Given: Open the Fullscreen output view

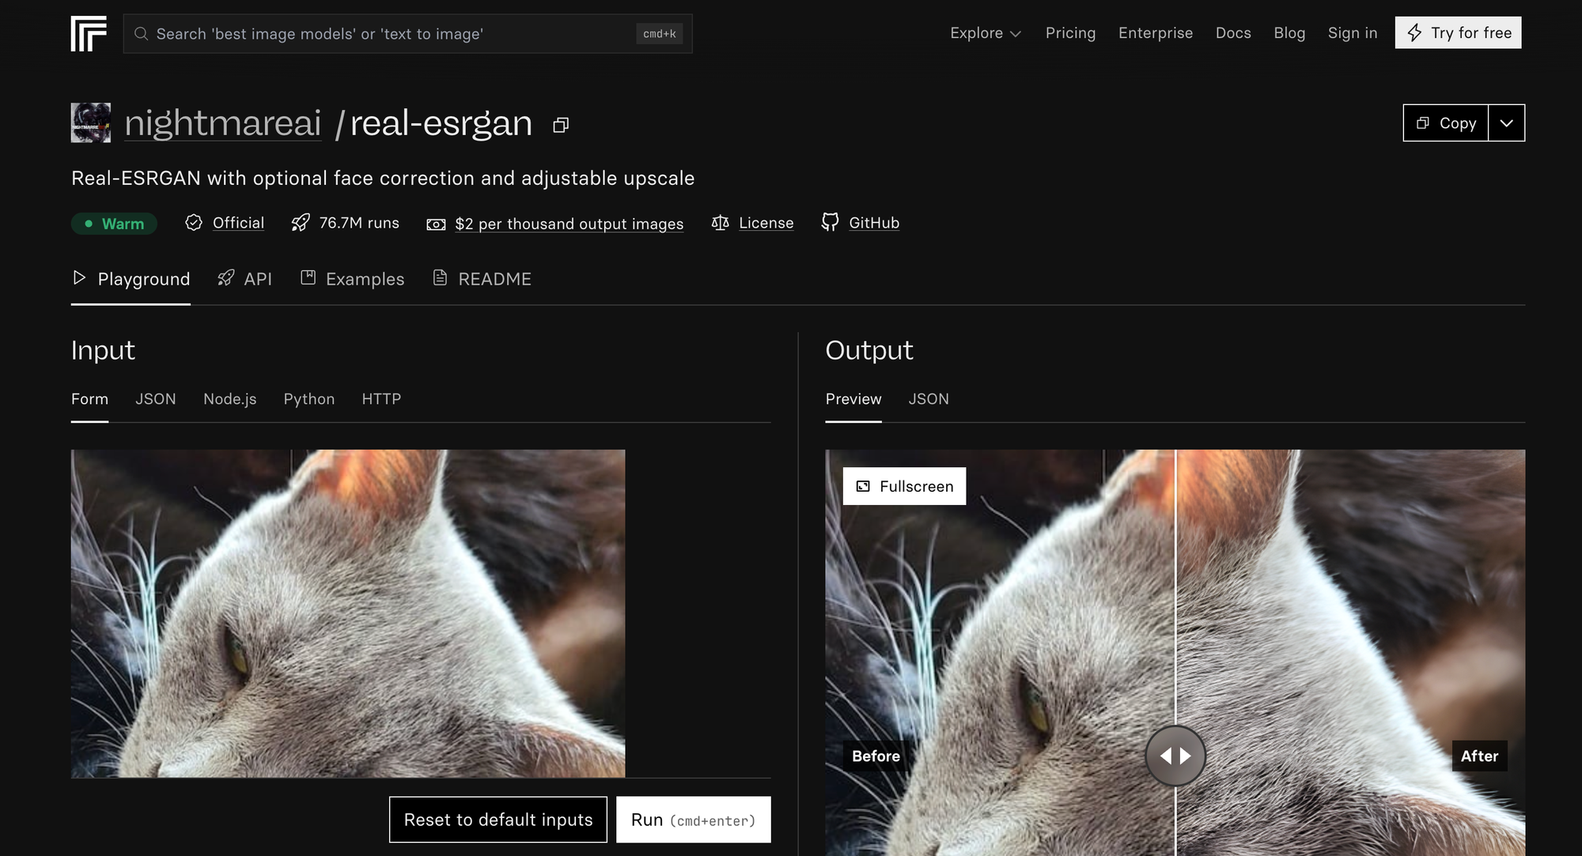Looking at the screenshot, I should click(x=904, y=486).
